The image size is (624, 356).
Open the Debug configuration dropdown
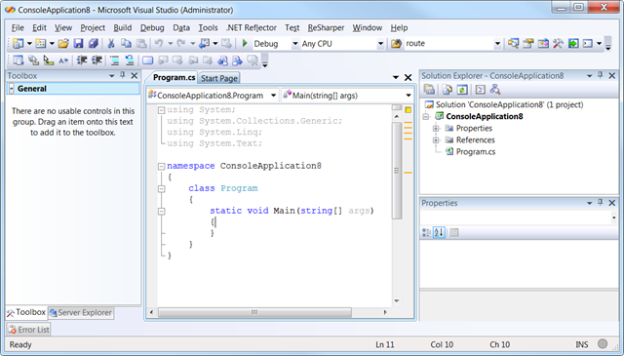click(294, 44)
